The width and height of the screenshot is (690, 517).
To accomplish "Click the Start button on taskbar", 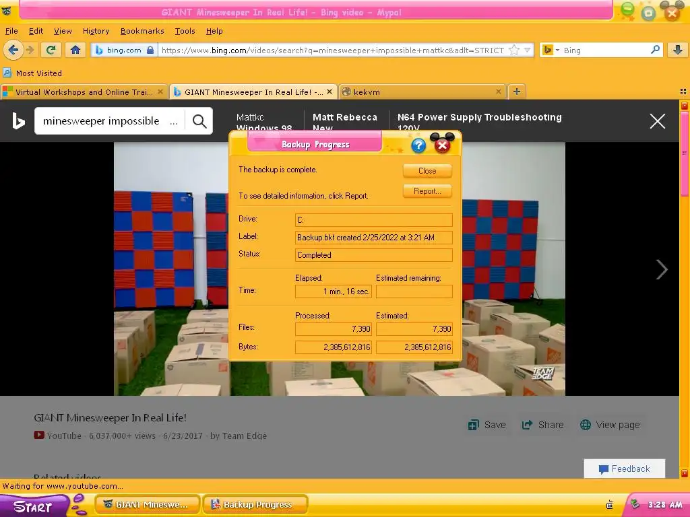I will pyautogui.click(x=34, y=506).
